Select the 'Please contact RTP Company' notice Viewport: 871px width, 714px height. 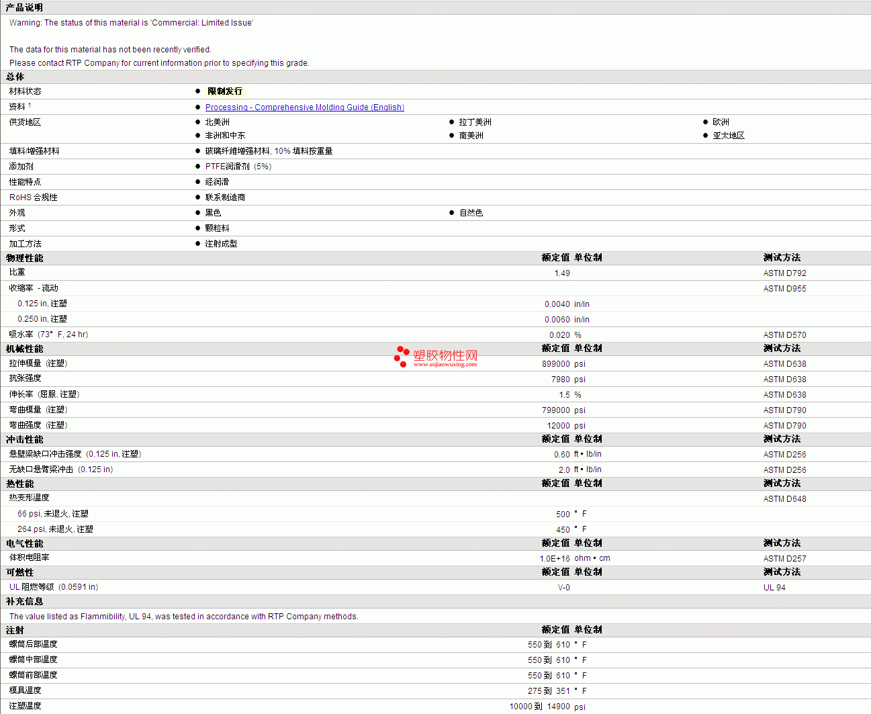159,63
